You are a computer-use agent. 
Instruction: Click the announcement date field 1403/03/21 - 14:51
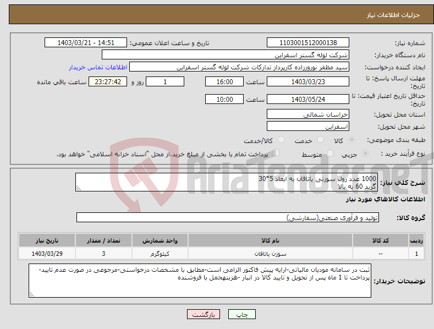[86, 43]
